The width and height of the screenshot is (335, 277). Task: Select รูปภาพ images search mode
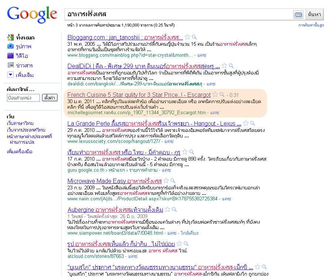(24, 46)
